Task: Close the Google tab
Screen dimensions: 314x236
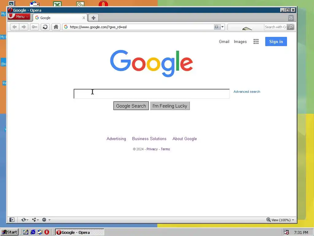Action: (x=84, y=18)
